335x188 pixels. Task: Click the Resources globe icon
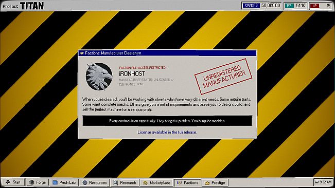tap(85, 182)
